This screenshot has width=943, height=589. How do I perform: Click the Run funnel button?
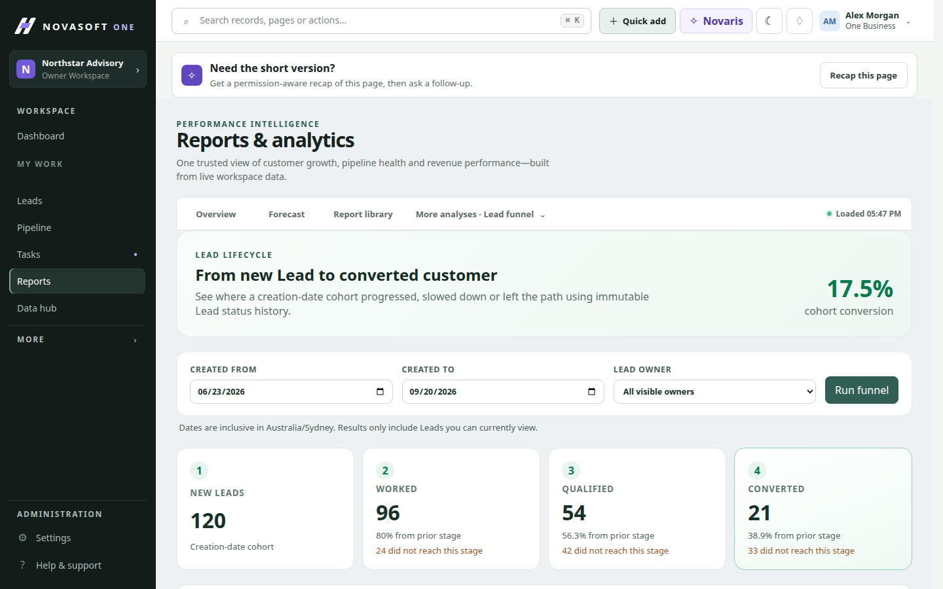tap(862, 390)
